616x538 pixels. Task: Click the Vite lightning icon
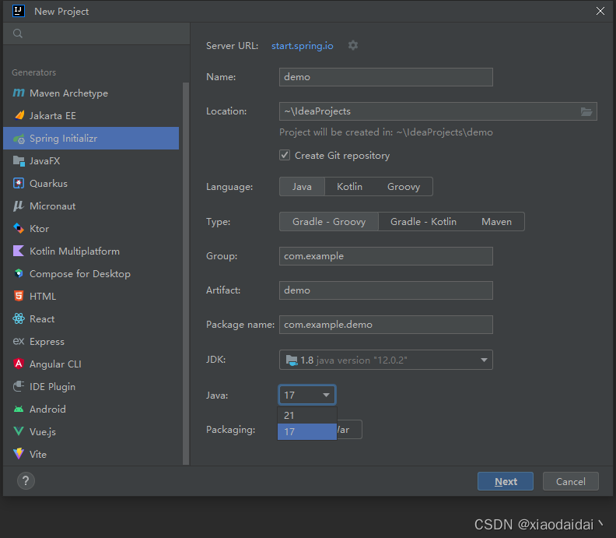19,453
